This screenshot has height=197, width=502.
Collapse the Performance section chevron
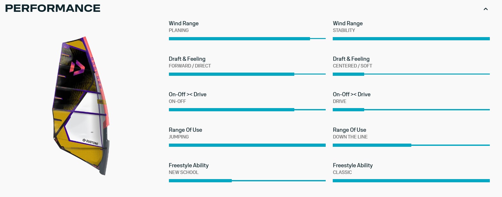click(x=486, y=9)
